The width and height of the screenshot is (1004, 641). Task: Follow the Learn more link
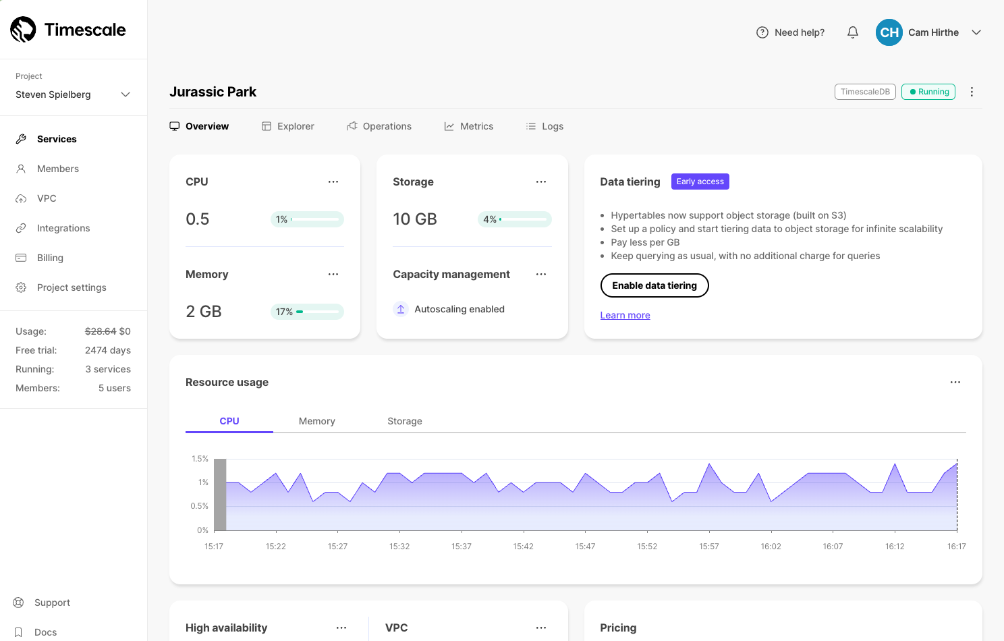625,315
